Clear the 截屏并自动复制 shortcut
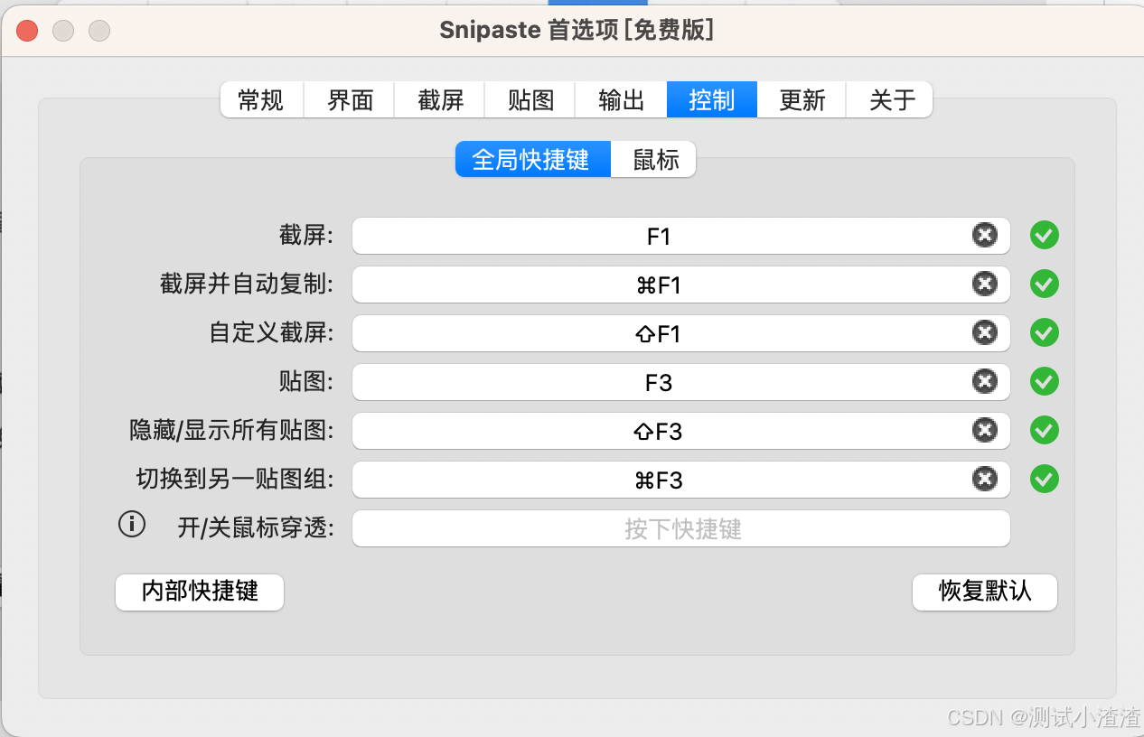The image size is (1144, 737). point(984,285)
